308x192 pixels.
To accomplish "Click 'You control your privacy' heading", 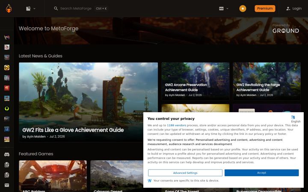I will [x=171, y=119].
